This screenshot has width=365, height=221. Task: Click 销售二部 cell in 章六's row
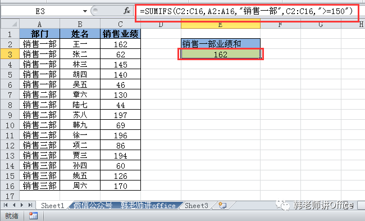point(39,94)
